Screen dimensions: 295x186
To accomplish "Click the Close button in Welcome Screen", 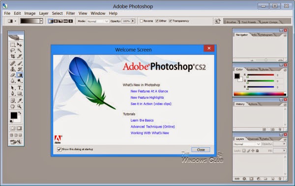I will (x=201, y=150).
